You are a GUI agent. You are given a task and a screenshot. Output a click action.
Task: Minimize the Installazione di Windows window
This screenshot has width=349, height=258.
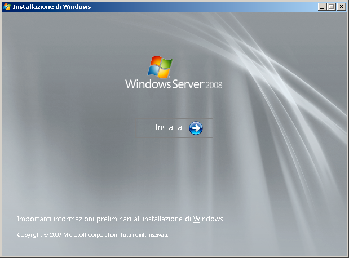(321, 7)
